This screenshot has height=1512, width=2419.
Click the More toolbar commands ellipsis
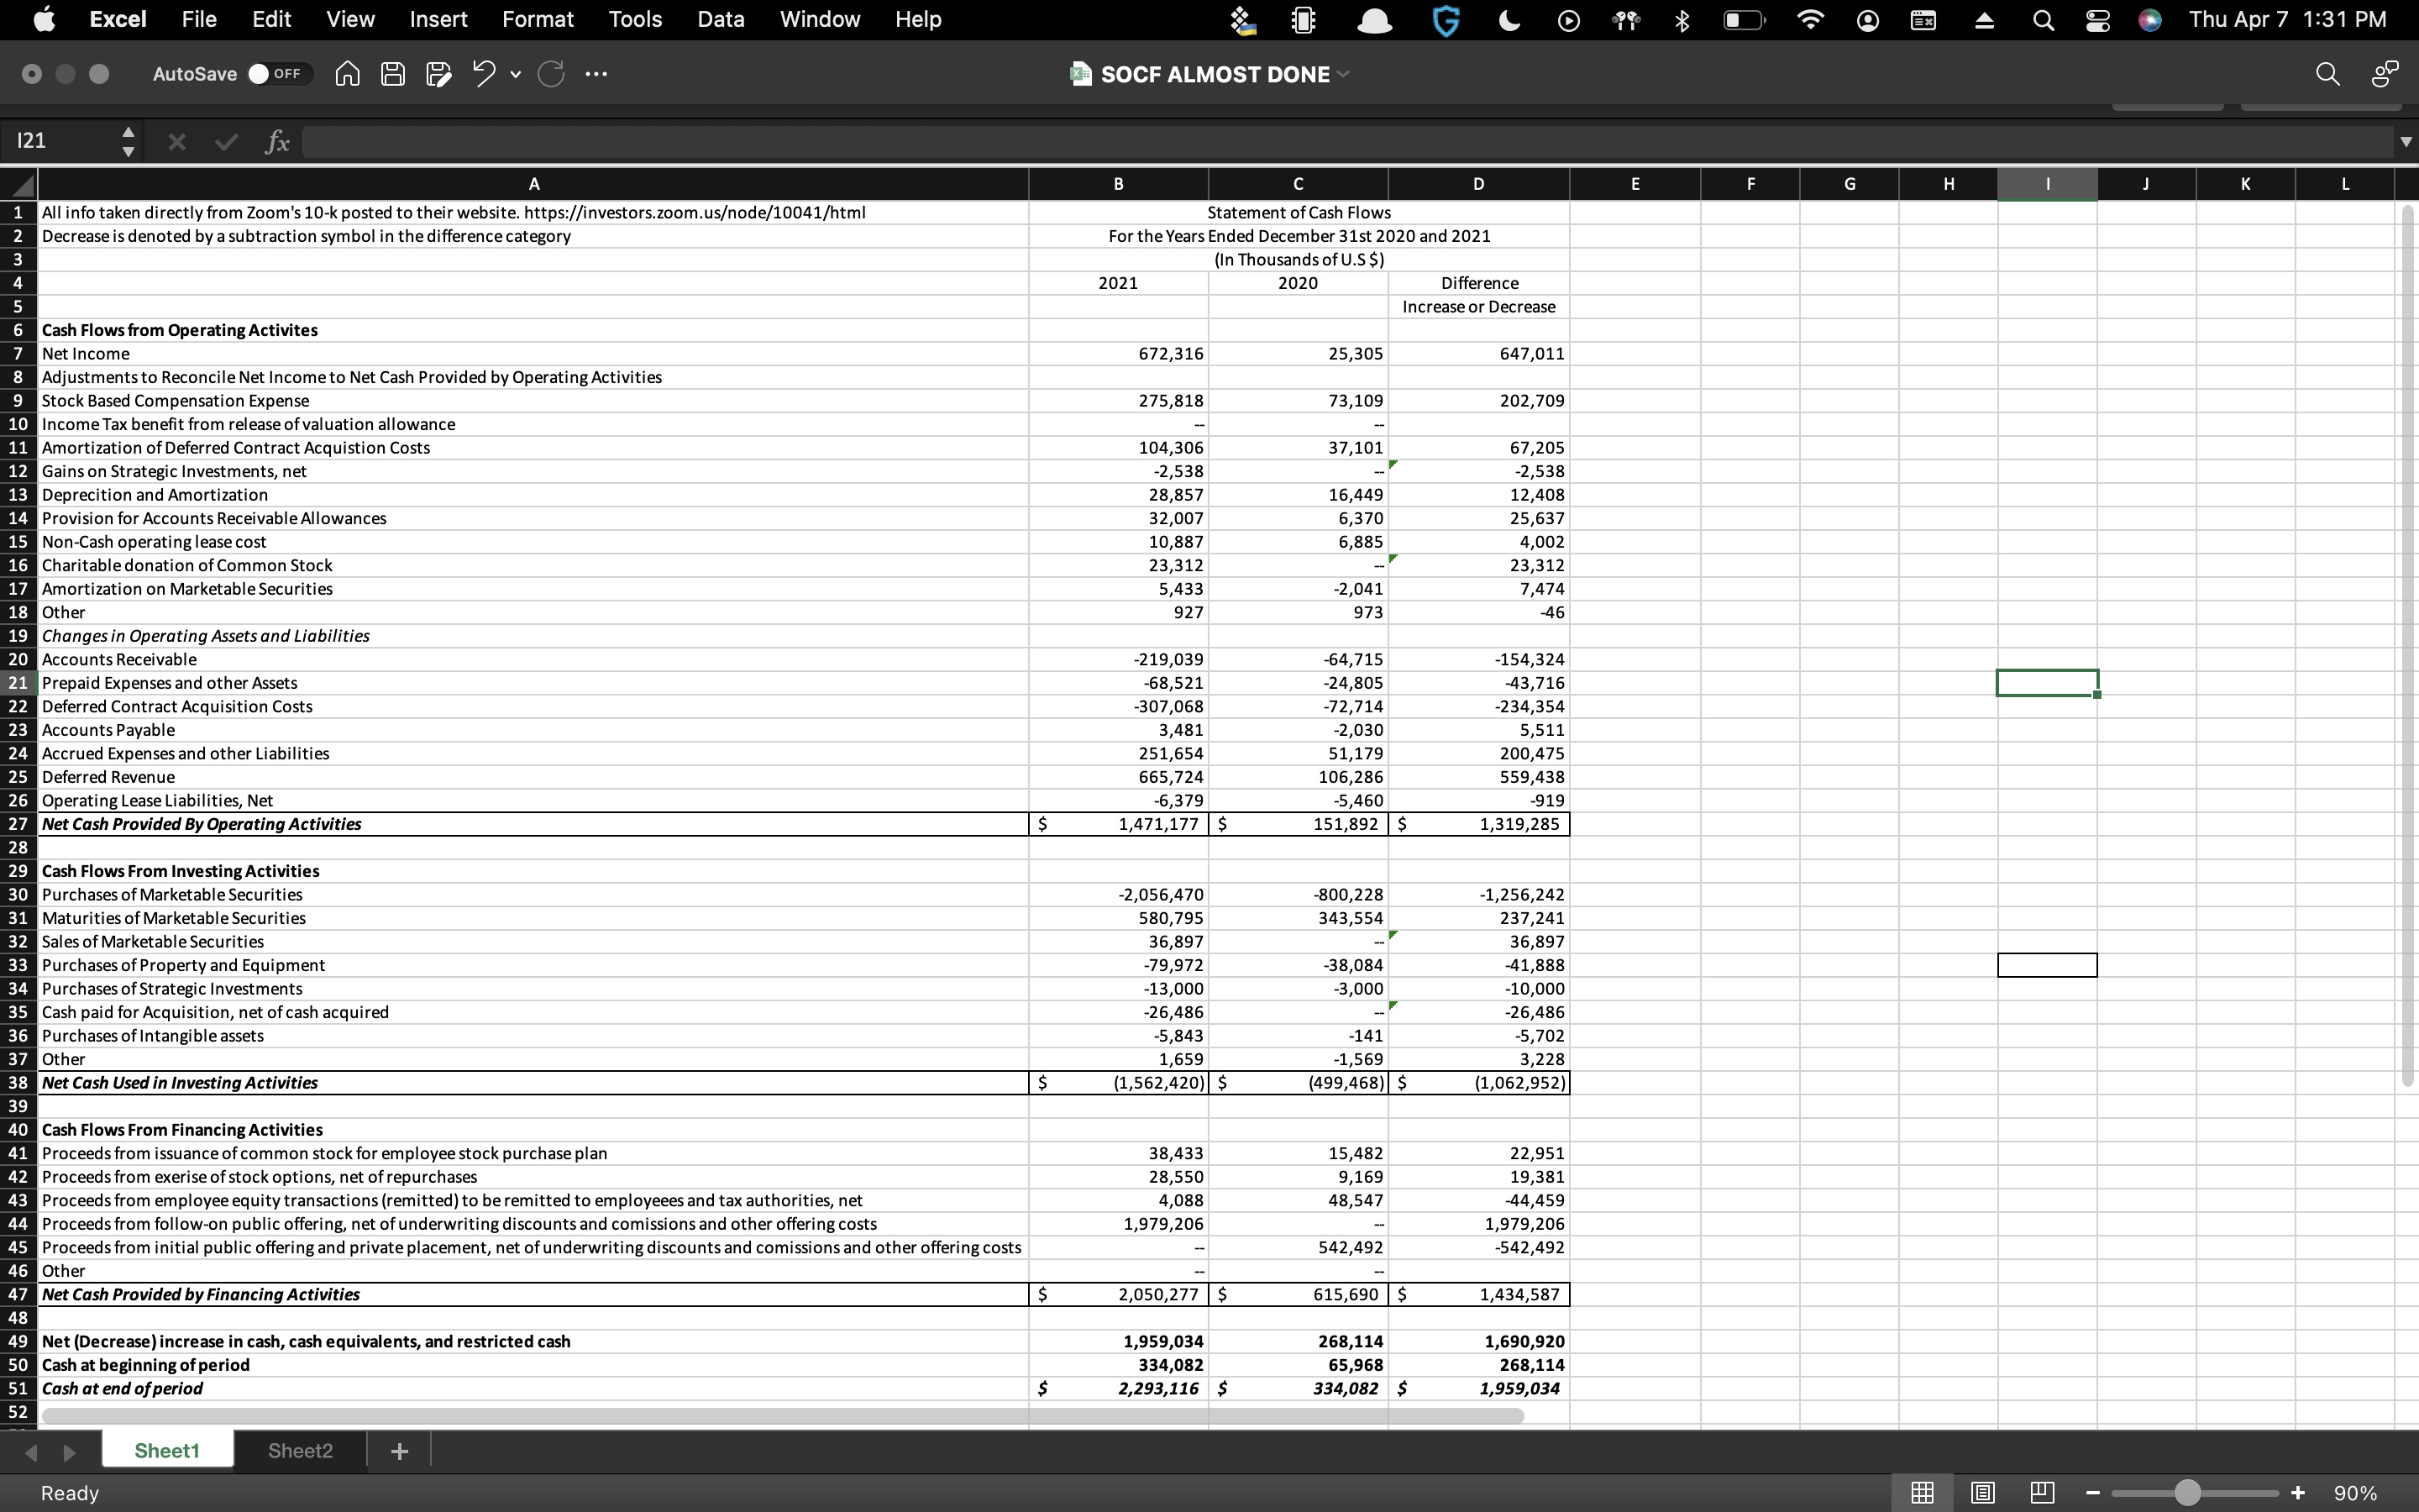click(x=596, y=73)
